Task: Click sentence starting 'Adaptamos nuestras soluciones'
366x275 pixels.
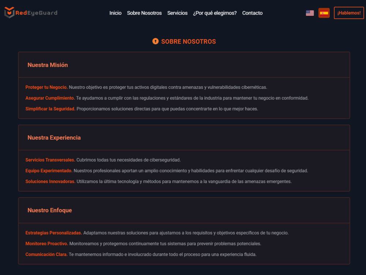Action: pos(186,233)
